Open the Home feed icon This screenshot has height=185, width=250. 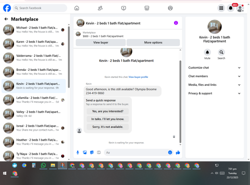point(76,8)
